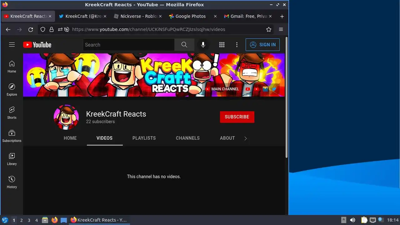Viewport: 400px width, 225px height.
Task: Click the show desktop taskbar icon
Action: 64,220
